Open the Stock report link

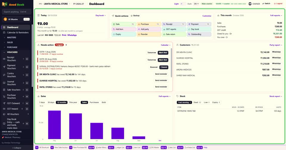(276, 96)
